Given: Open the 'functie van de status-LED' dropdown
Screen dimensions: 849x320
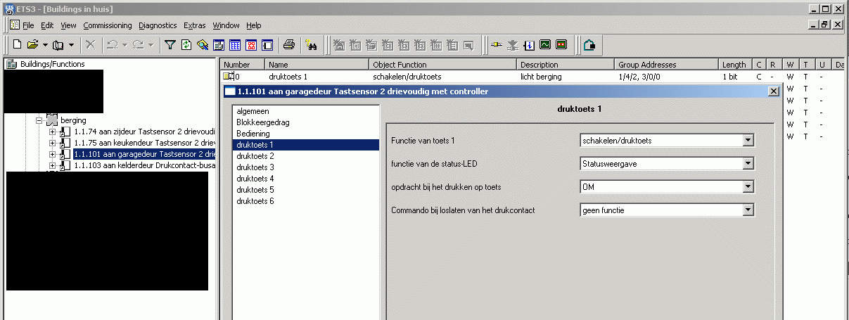Looking at the screenshot, I should tap(748, 164).
